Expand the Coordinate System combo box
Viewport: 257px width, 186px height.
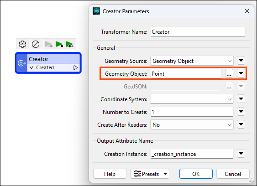tap(192, 99)
